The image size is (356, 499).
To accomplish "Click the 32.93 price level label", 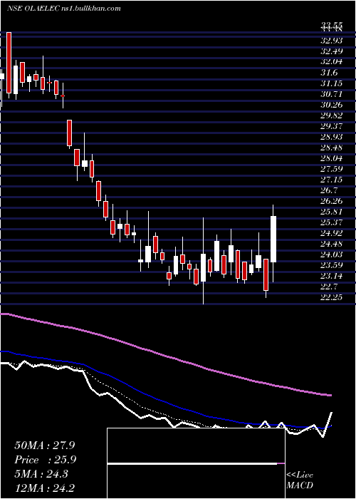I will point(332,41).
